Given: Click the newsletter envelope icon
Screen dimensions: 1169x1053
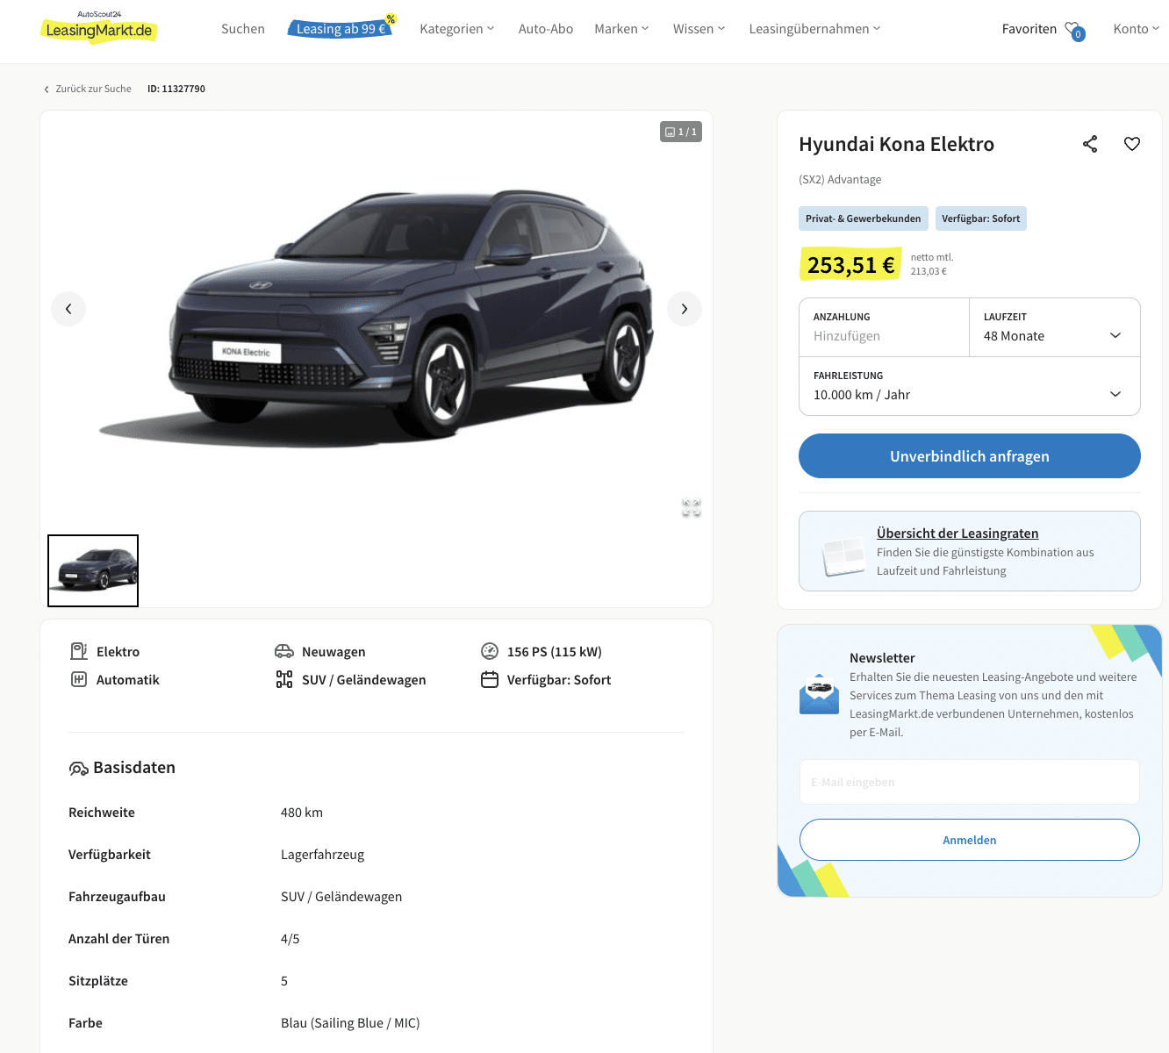Looking at the screenshot, I should pyautogui.click(x=820, y=694).
